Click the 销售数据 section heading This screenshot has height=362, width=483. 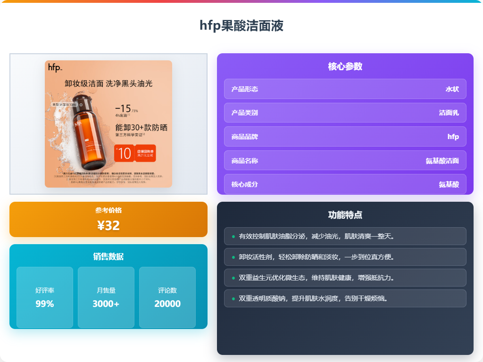click(x=108, y=256)
